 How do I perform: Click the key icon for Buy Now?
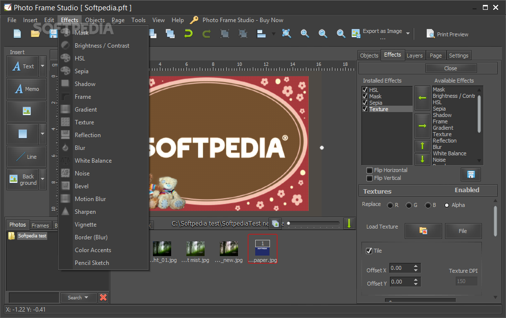click(x=194, y=20)
